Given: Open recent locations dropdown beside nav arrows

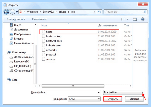Looking at the screenshot, I should pyautogui.click(x=17, y=12).
